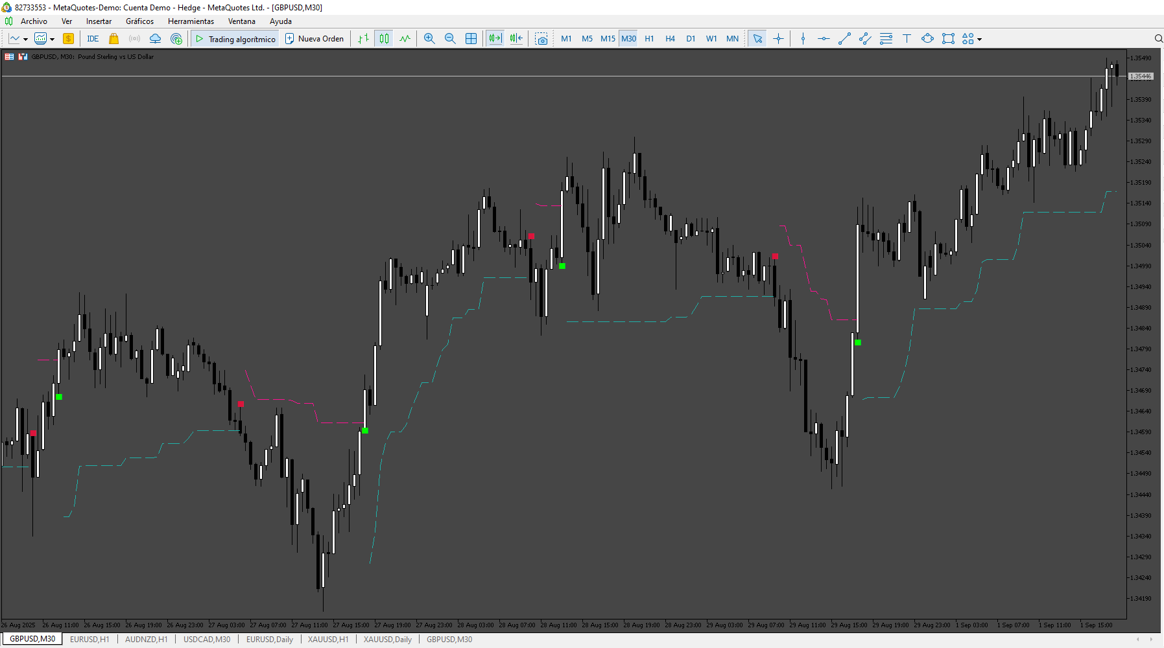Select the H4 timeframe
1164x648 pixels.
pos(670,39)
